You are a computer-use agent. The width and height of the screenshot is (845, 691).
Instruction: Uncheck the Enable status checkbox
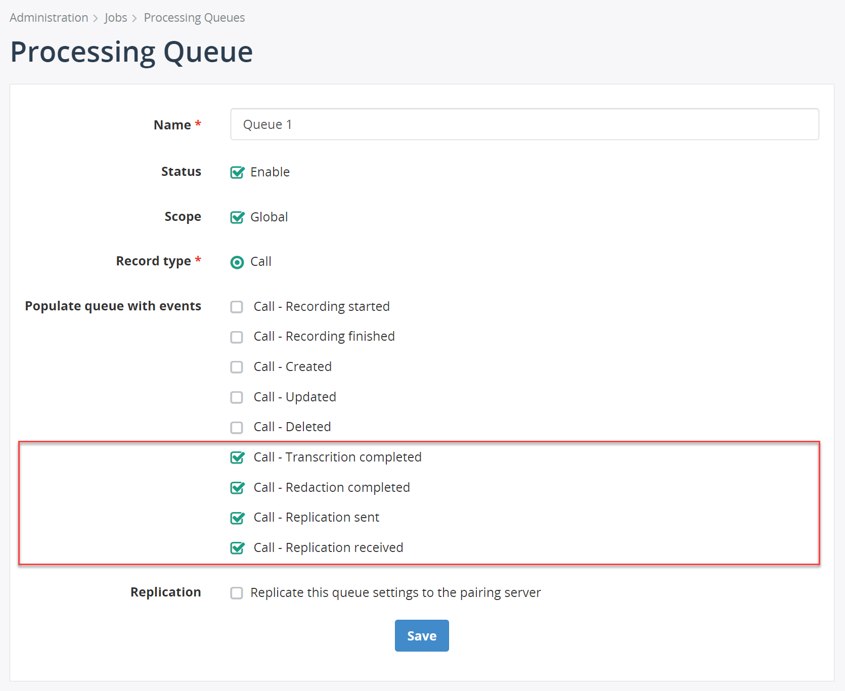point(237,172)
